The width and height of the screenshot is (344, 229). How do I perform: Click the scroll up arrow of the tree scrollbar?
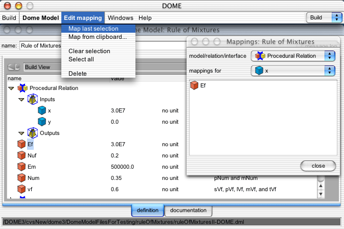point(321,186)
